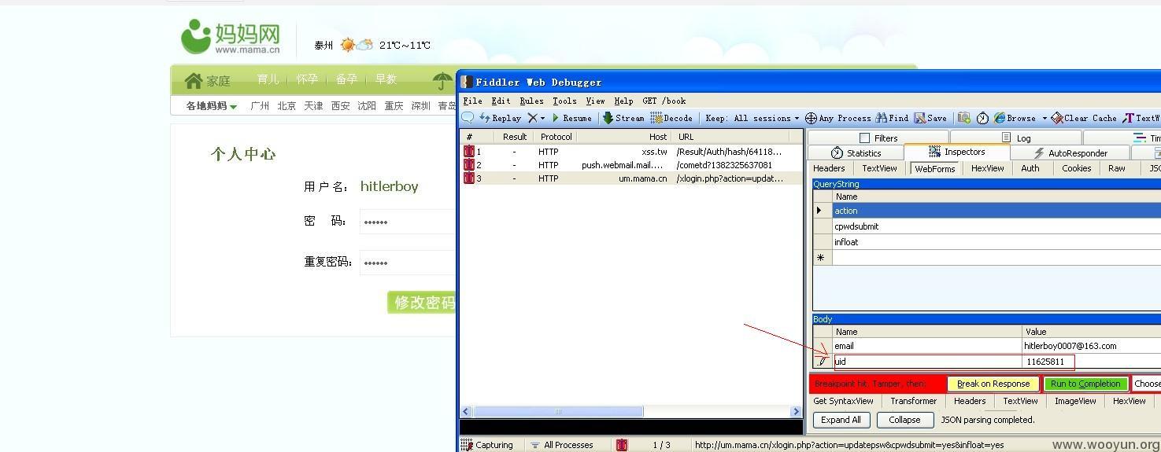Select session 2 push.webmail.mail row
The height and width of the screenshot is (452, 1161).
pos(631,165)
